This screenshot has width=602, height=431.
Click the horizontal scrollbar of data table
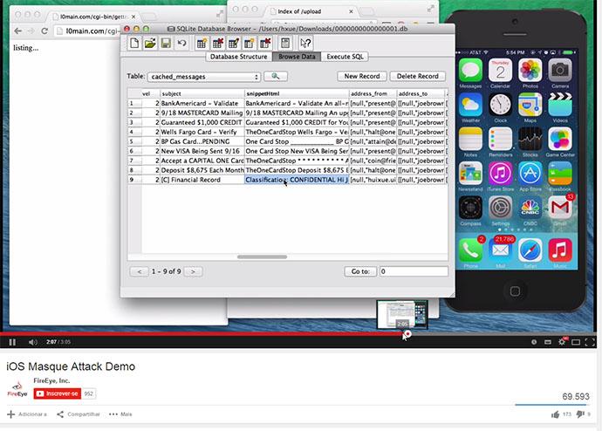(262, 257)
